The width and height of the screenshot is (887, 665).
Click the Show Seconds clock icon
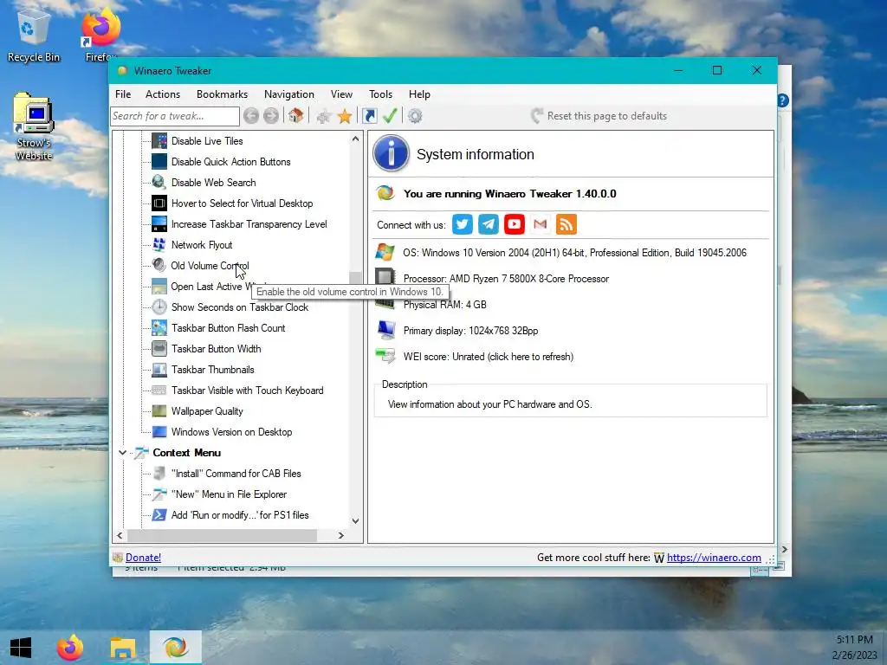(159, 307)
